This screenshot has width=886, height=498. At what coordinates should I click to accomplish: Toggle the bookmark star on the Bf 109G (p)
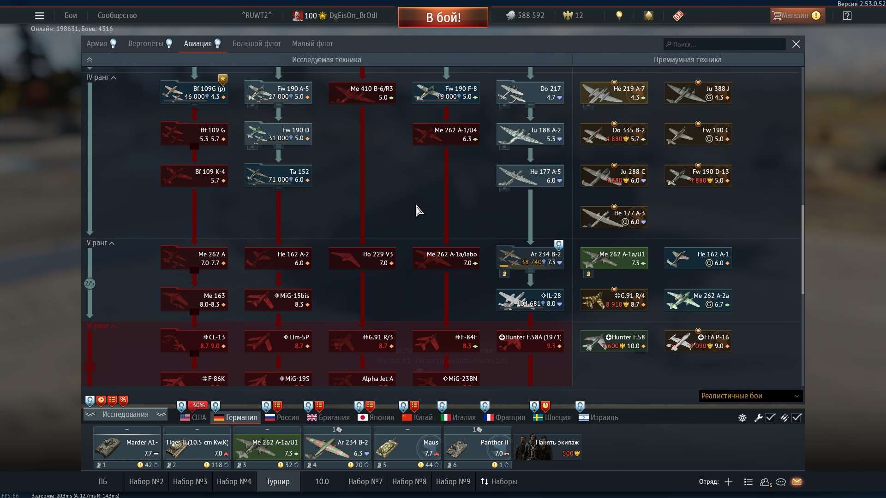click(x=224, y=78)
